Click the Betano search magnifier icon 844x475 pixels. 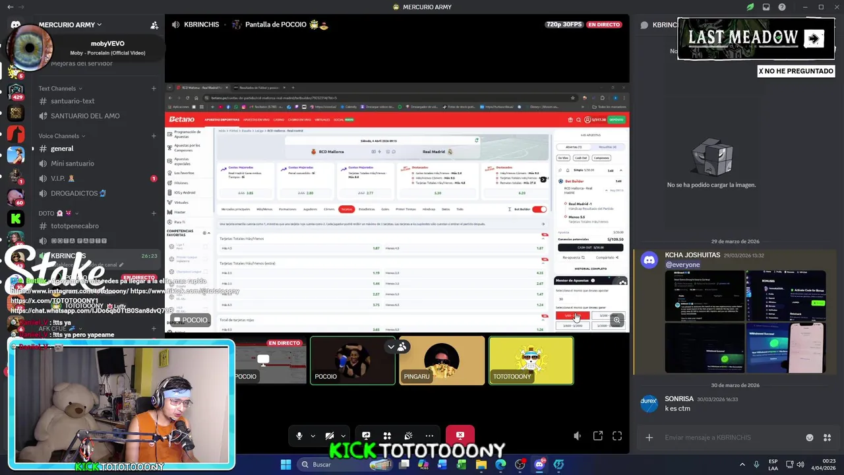point(578,120)
